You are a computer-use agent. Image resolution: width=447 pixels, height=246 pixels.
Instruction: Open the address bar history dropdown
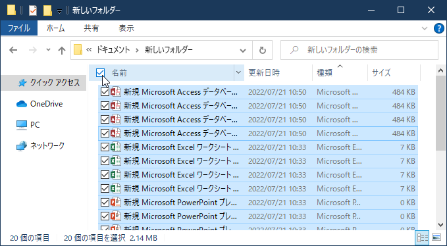243,51
